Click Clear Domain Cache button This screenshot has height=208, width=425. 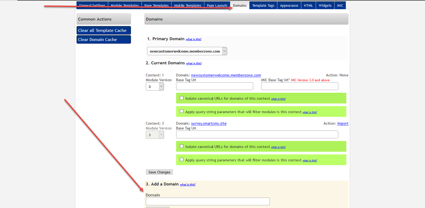104,39
